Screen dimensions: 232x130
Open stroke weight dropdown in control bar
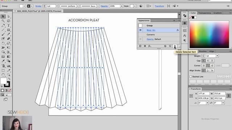pos(57,6)
